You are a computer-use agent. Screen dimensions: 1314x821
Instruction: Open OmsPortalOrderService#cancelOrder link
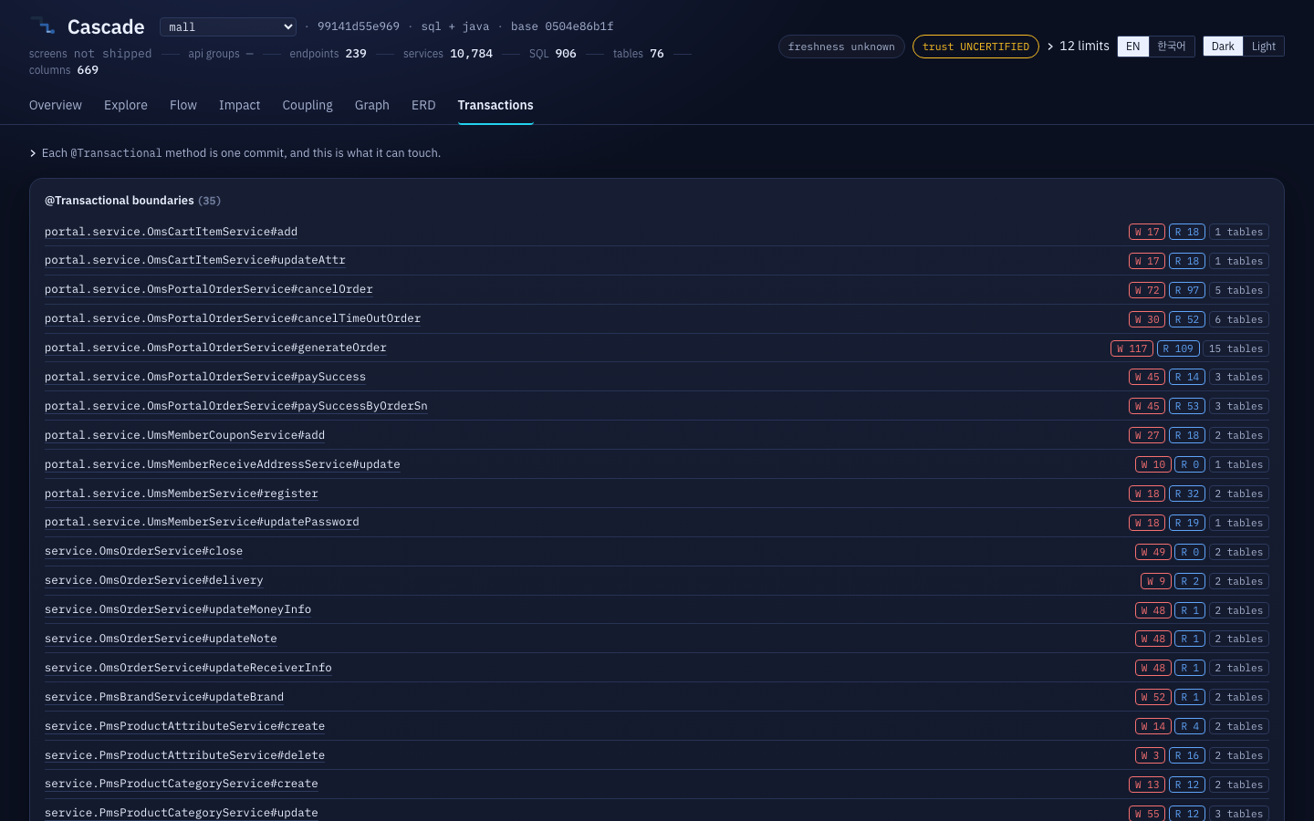[209, 289]
